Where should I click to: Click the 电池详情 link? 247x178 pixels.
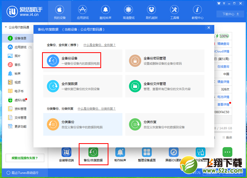(223, 97)
